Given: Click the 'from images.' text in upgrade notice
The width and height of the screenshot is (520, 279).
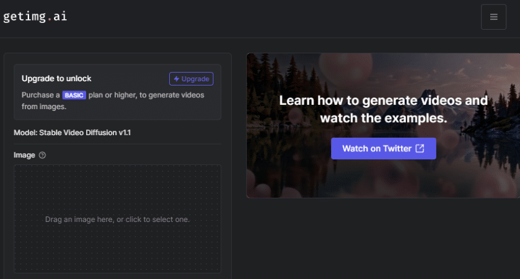Looking at the screenshot, I should (x=44, y=107).
